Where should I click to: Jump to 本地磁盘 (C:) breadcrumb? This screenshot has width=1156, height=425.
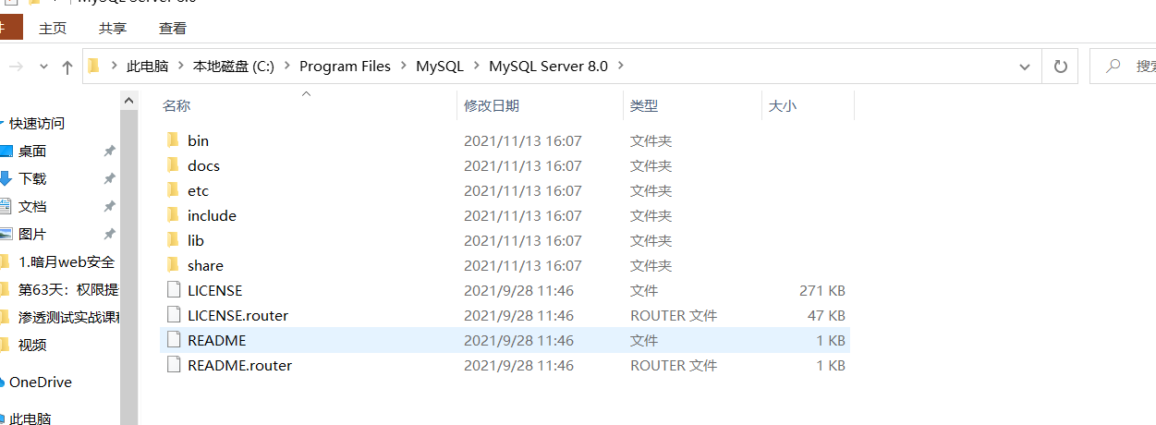pos(234,67)
